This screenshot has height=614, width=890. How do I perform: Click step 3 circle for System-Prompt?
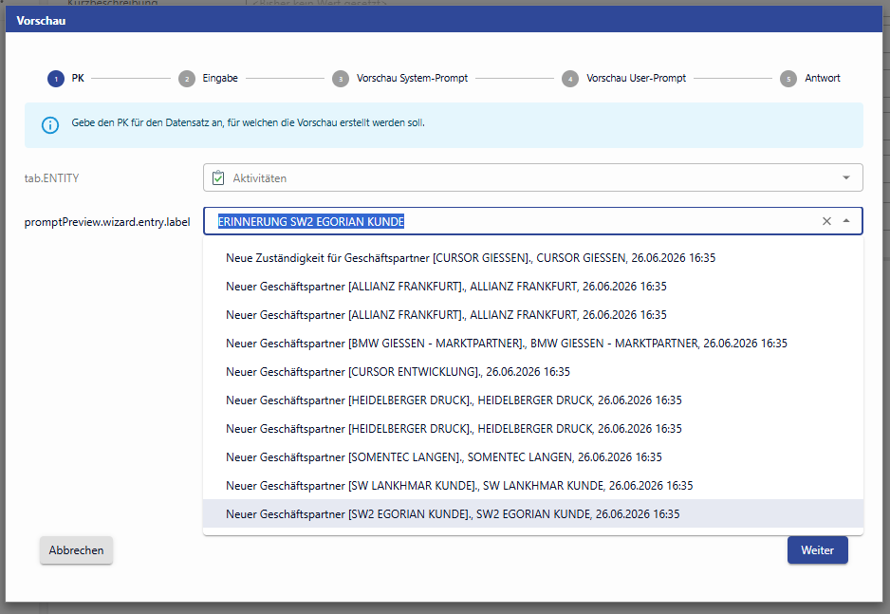point(341,79)
